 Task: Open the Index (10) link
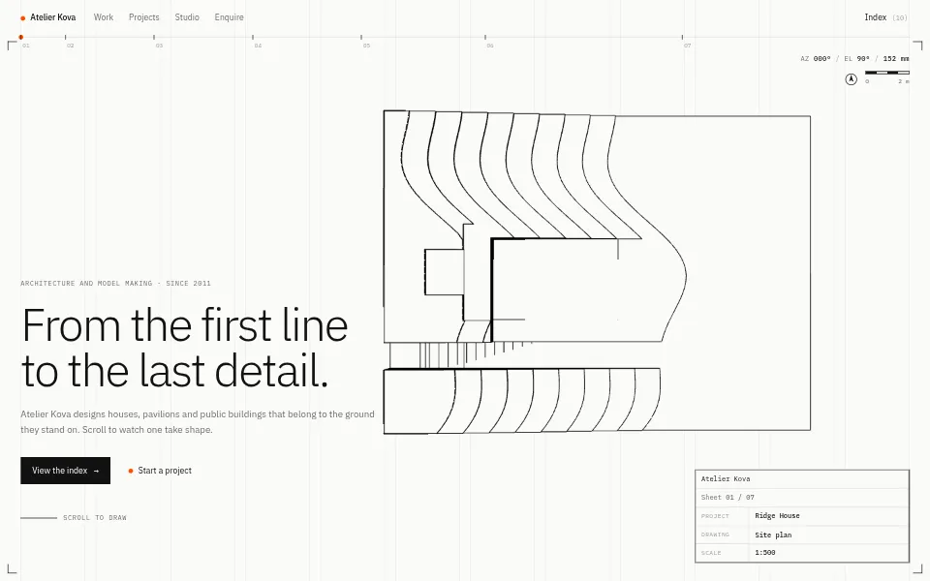(x=885, y=17)
